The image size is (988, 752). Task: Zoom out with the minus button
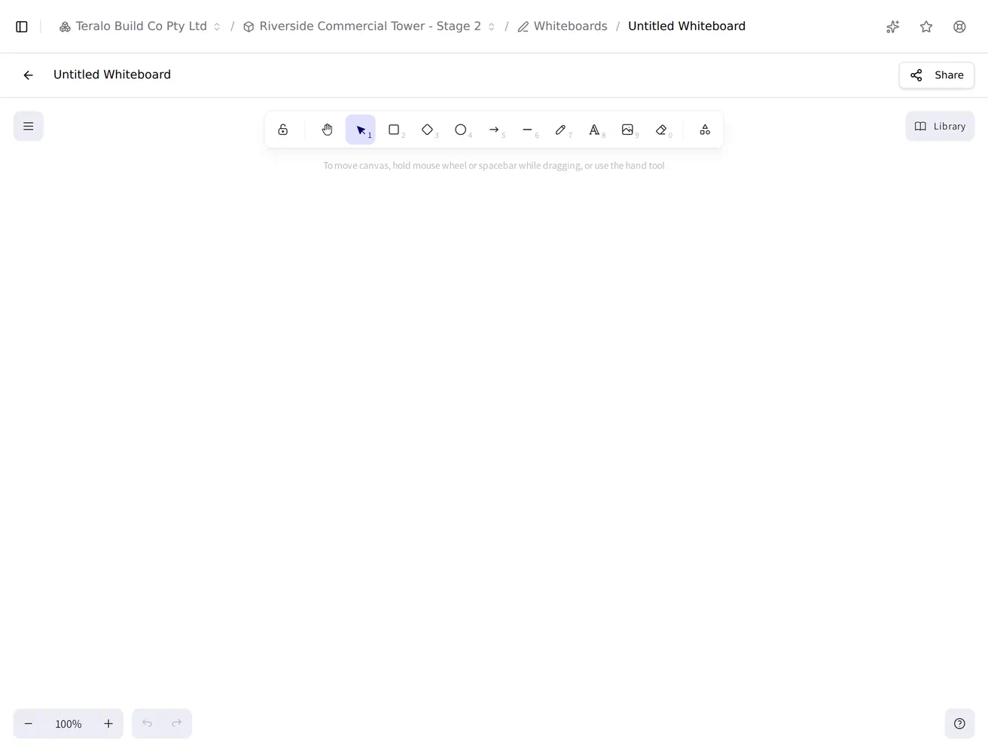[29, 723]
